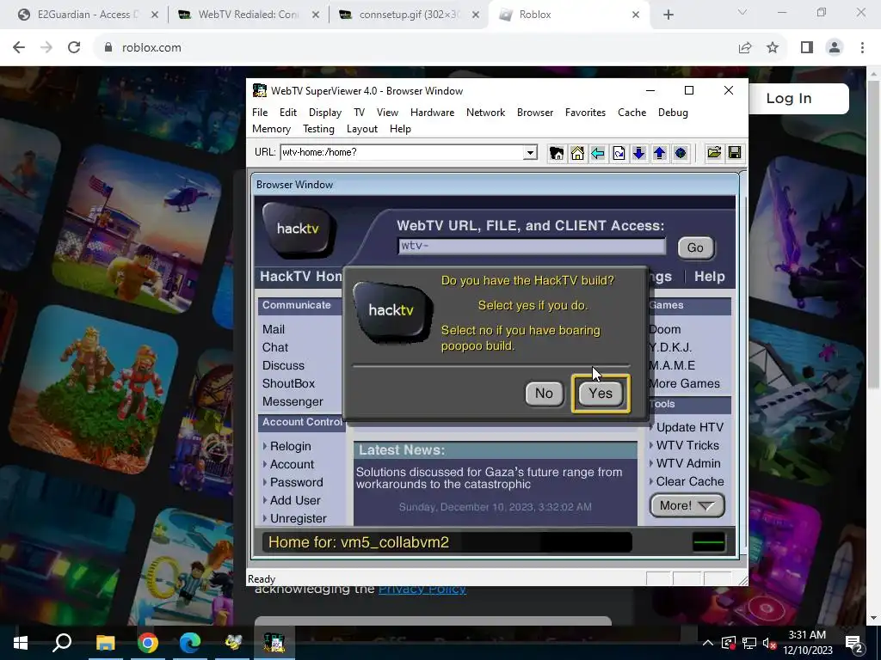Click the black house icon in SuperViewer toolbar

click(x=557, y=153)
